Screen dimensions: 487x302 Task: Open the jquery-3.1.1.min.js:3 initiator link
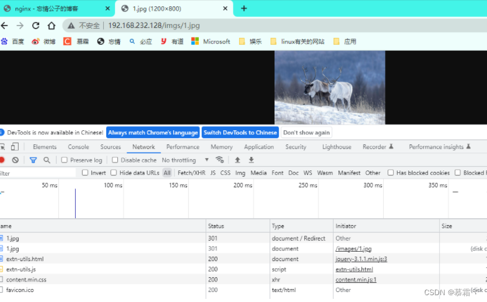(362, 259)
